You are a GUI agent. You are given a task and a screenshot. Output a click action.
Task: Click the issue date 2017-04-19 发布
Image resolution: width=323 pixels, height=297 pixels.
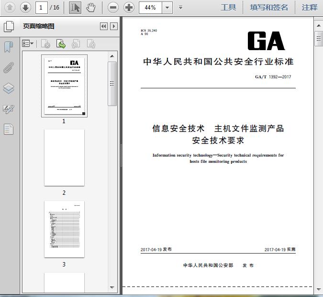[156, 250]
